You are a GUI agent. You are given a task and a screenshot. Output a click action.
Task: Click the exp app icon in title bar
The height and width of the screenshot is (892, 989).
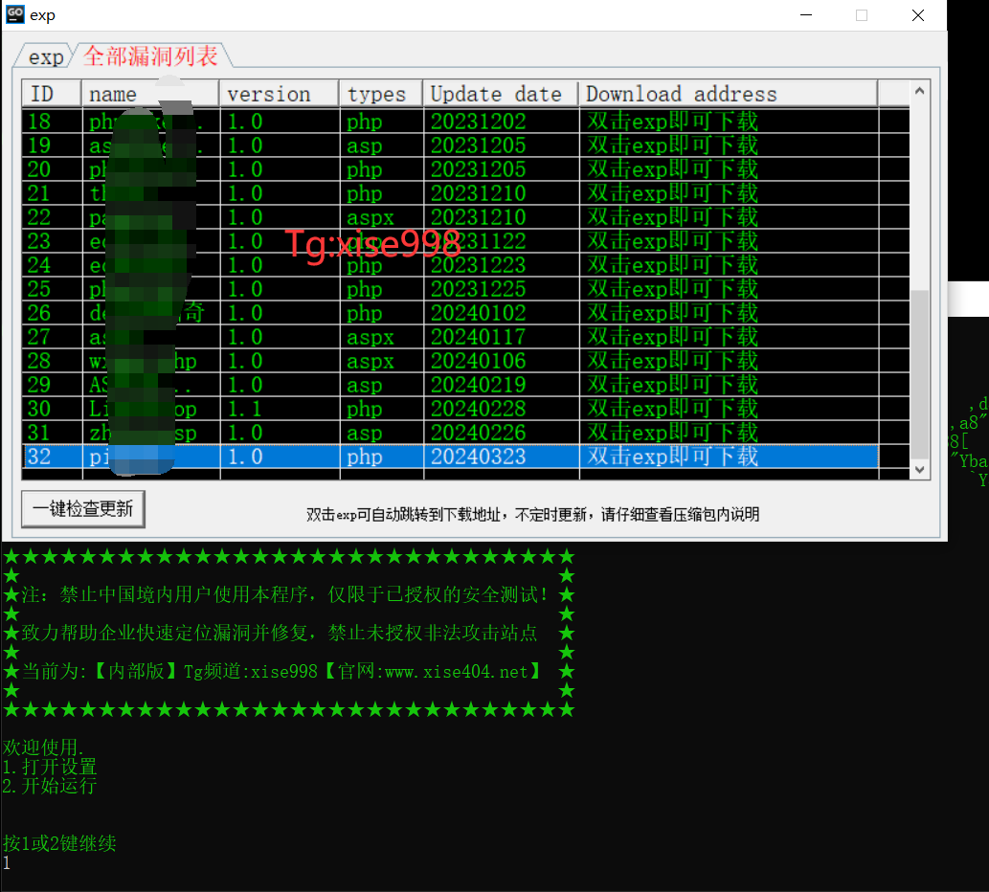14,14
